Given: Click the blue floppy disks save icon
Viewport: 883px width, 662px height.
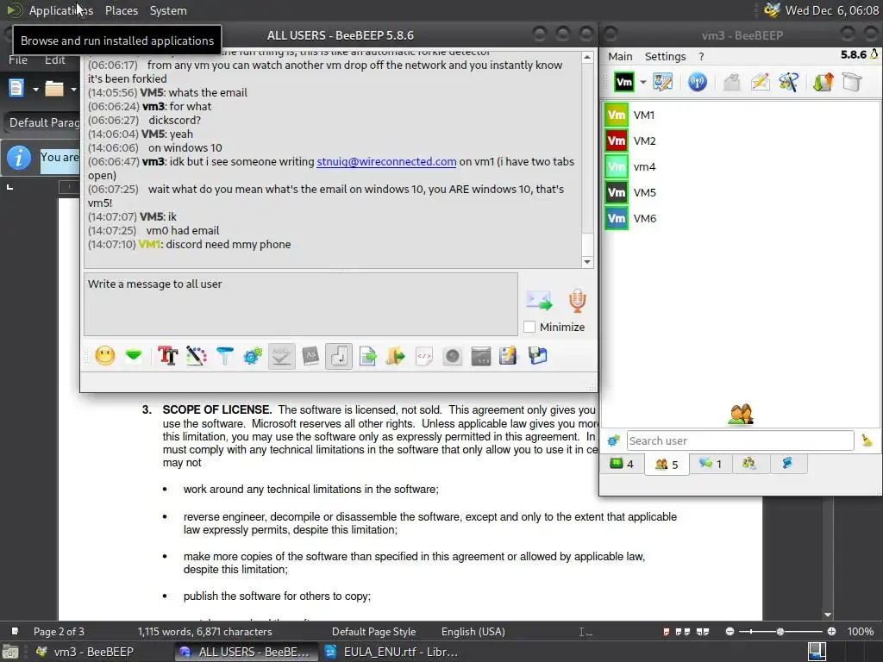Looking at the screenshot, I should pos(538,356).
